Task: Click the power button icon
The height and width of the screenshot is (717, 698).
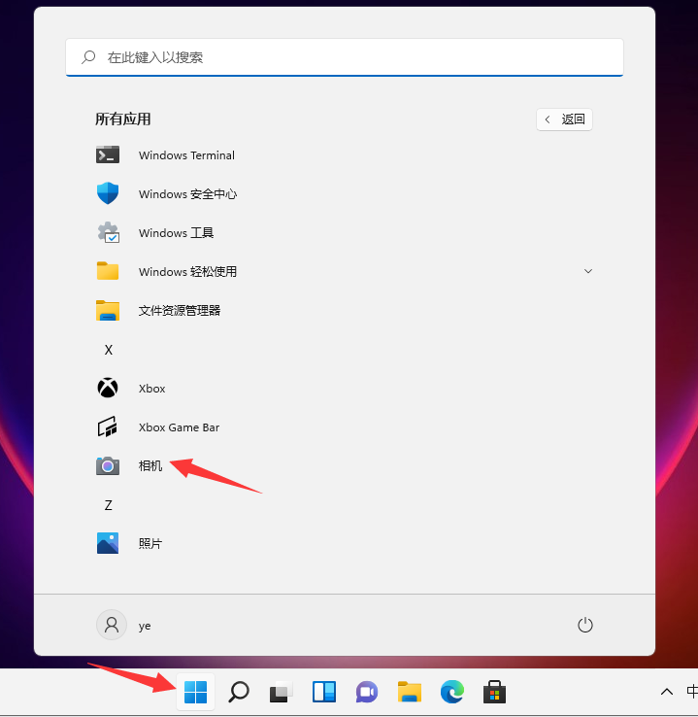Action: coord(585,625)
